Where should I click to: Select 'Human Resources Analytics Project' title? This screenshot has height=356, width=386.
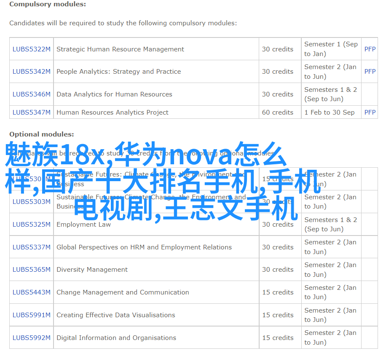click(113, 112)
